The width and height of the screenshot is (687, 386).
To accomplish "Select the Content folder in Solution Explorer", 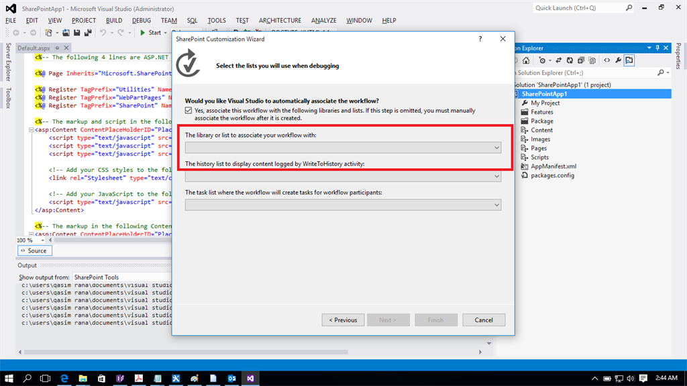I will [541, 130].
